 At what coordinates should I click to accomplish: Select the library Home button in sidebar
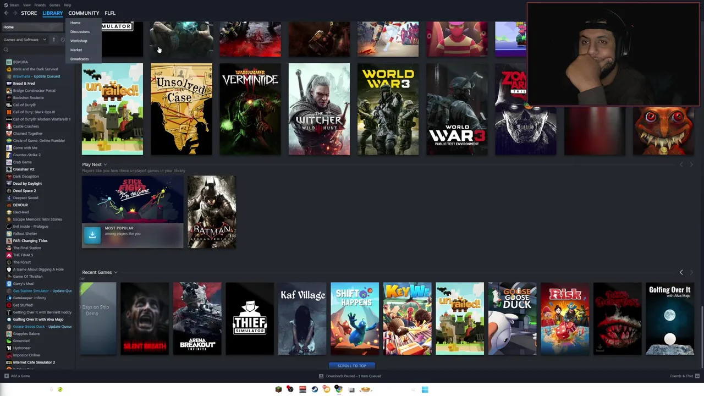pyautogui.click(x=32, y=27)
